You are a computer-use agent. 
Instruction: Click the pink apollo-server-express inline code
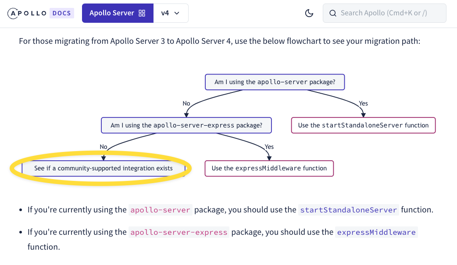(179, 232)
